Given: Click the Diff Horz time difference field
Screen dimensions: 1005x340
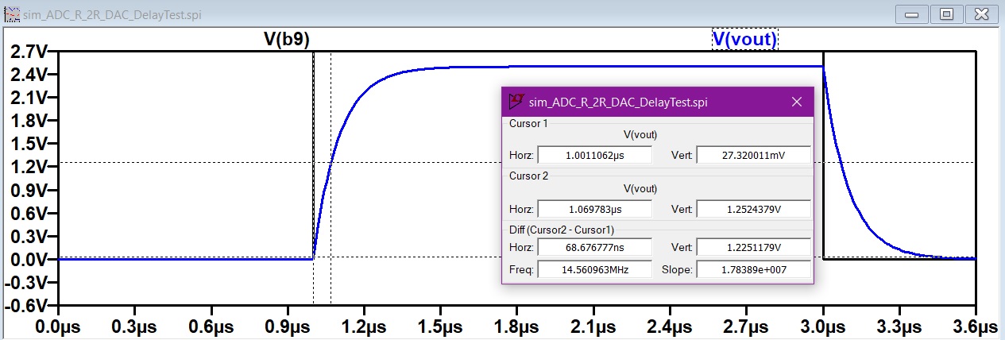Looking at the screenshot, I should [x=594, y=249].
